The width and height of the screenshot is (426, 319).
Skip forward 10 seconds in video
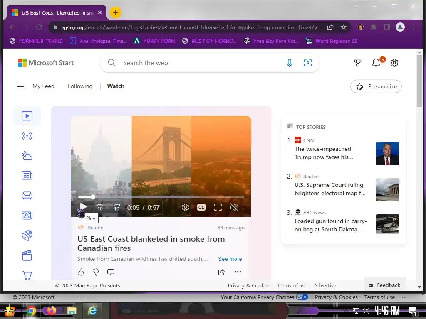point(116,208)
